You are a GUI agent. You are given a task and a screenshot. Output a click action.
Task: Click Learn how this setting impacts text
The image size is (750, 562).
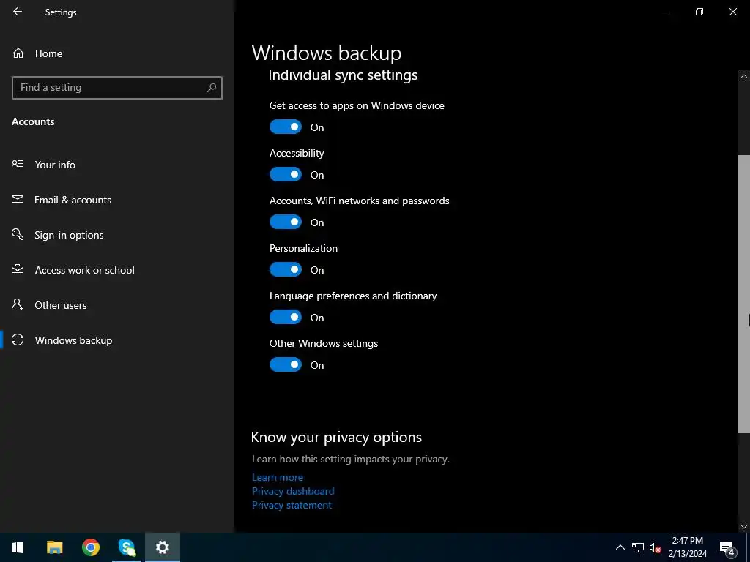[x=351, y=460]
